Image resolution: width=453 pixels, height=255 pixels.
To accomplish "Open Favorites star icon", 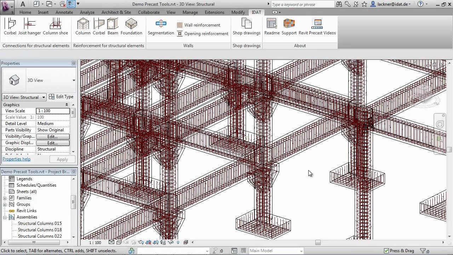I will pyautogui.click(x=365, y=4).
